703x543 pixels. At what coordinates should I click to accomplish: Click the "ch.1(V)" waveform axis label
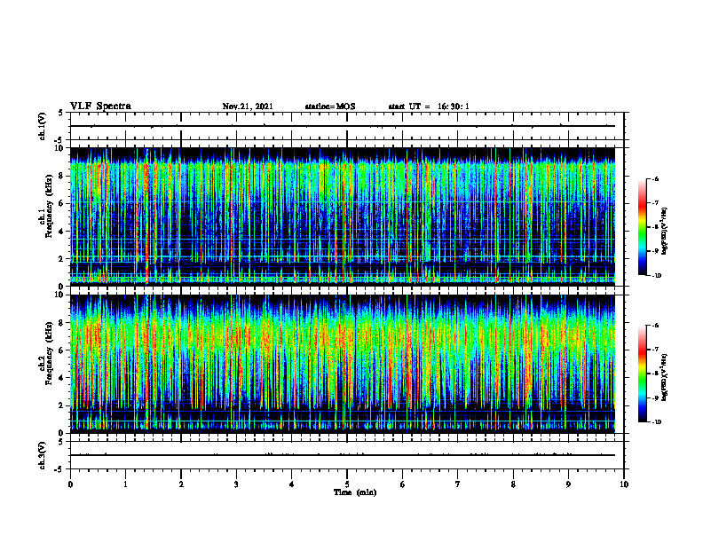(x=42, y=126)
